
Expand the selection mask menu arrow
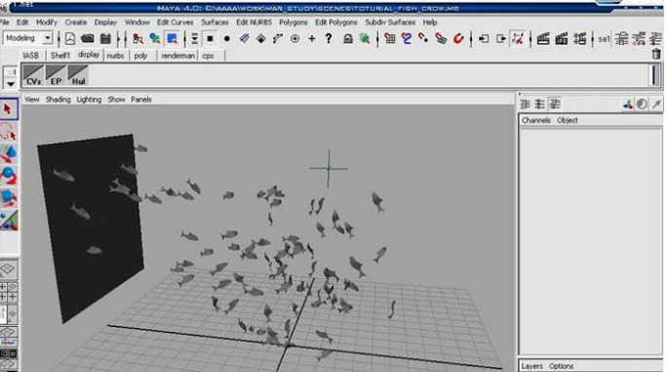click(194, 39)
